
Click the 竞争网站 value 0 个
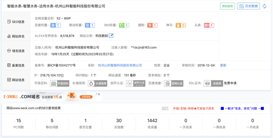pos(167,75)
